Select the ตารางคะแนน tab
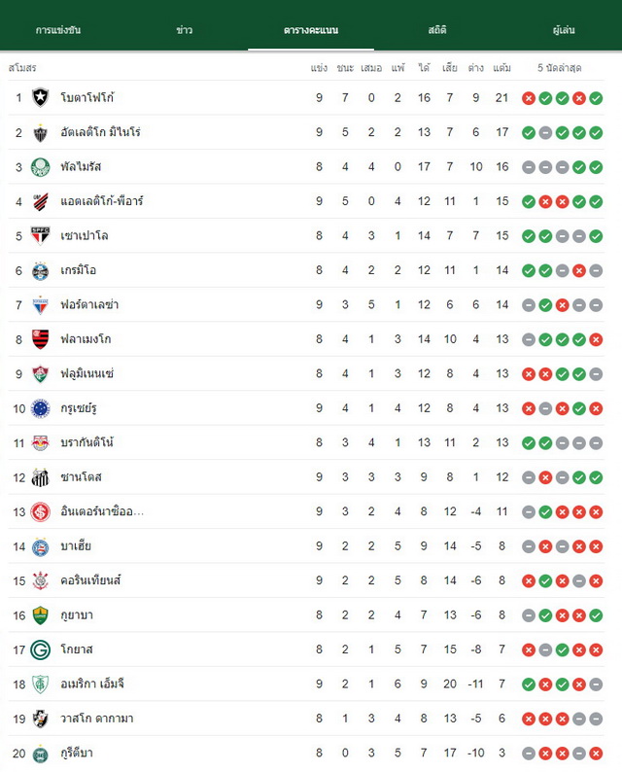 pyautogui.click(x=311, y=30)
